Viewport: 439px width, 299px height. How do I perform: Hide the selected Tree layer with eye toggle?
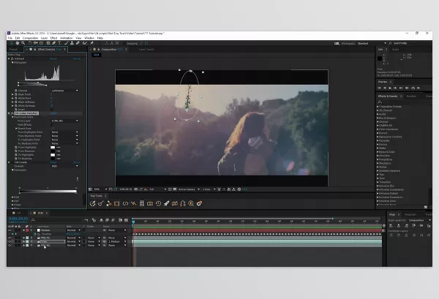pos(10,241)
